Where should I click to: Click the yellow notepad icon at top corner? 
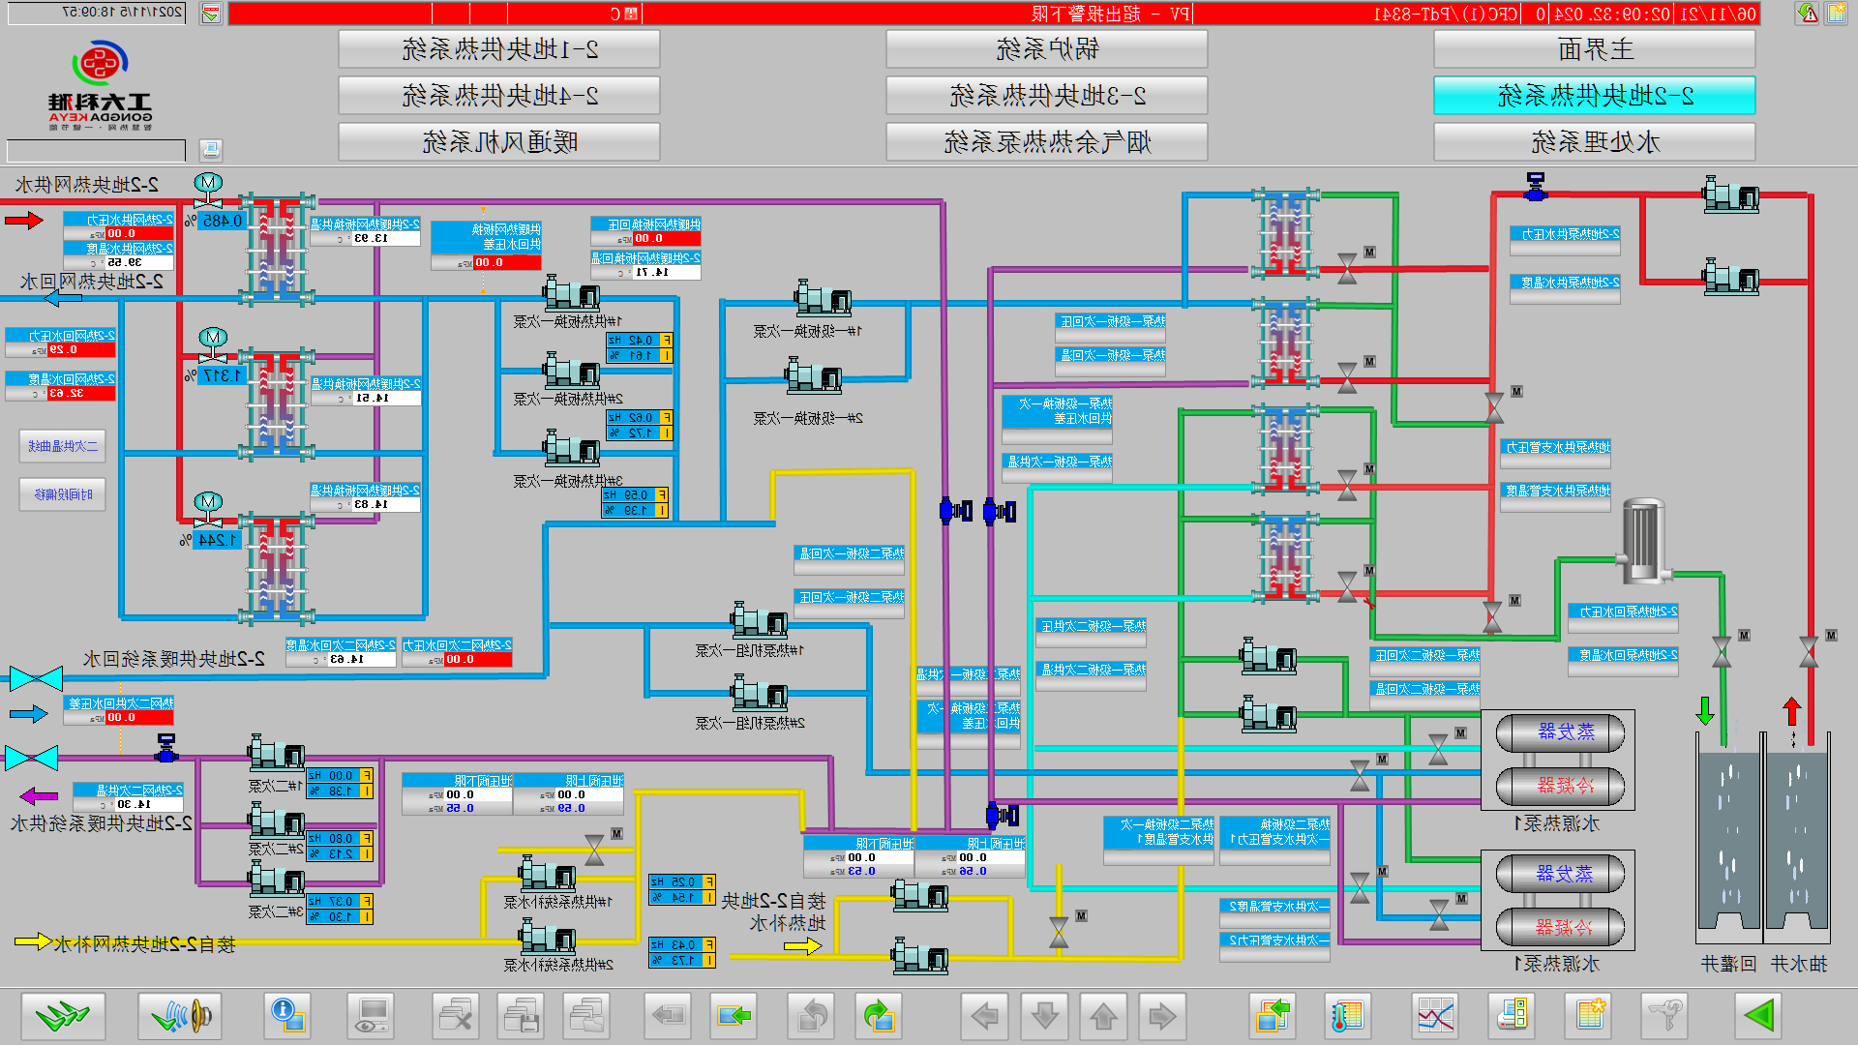1837,14
